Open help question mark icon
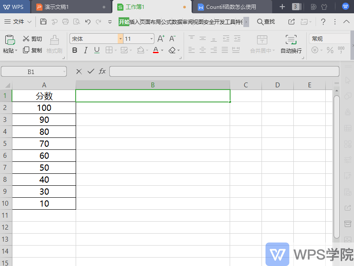 tap(323, 22)
